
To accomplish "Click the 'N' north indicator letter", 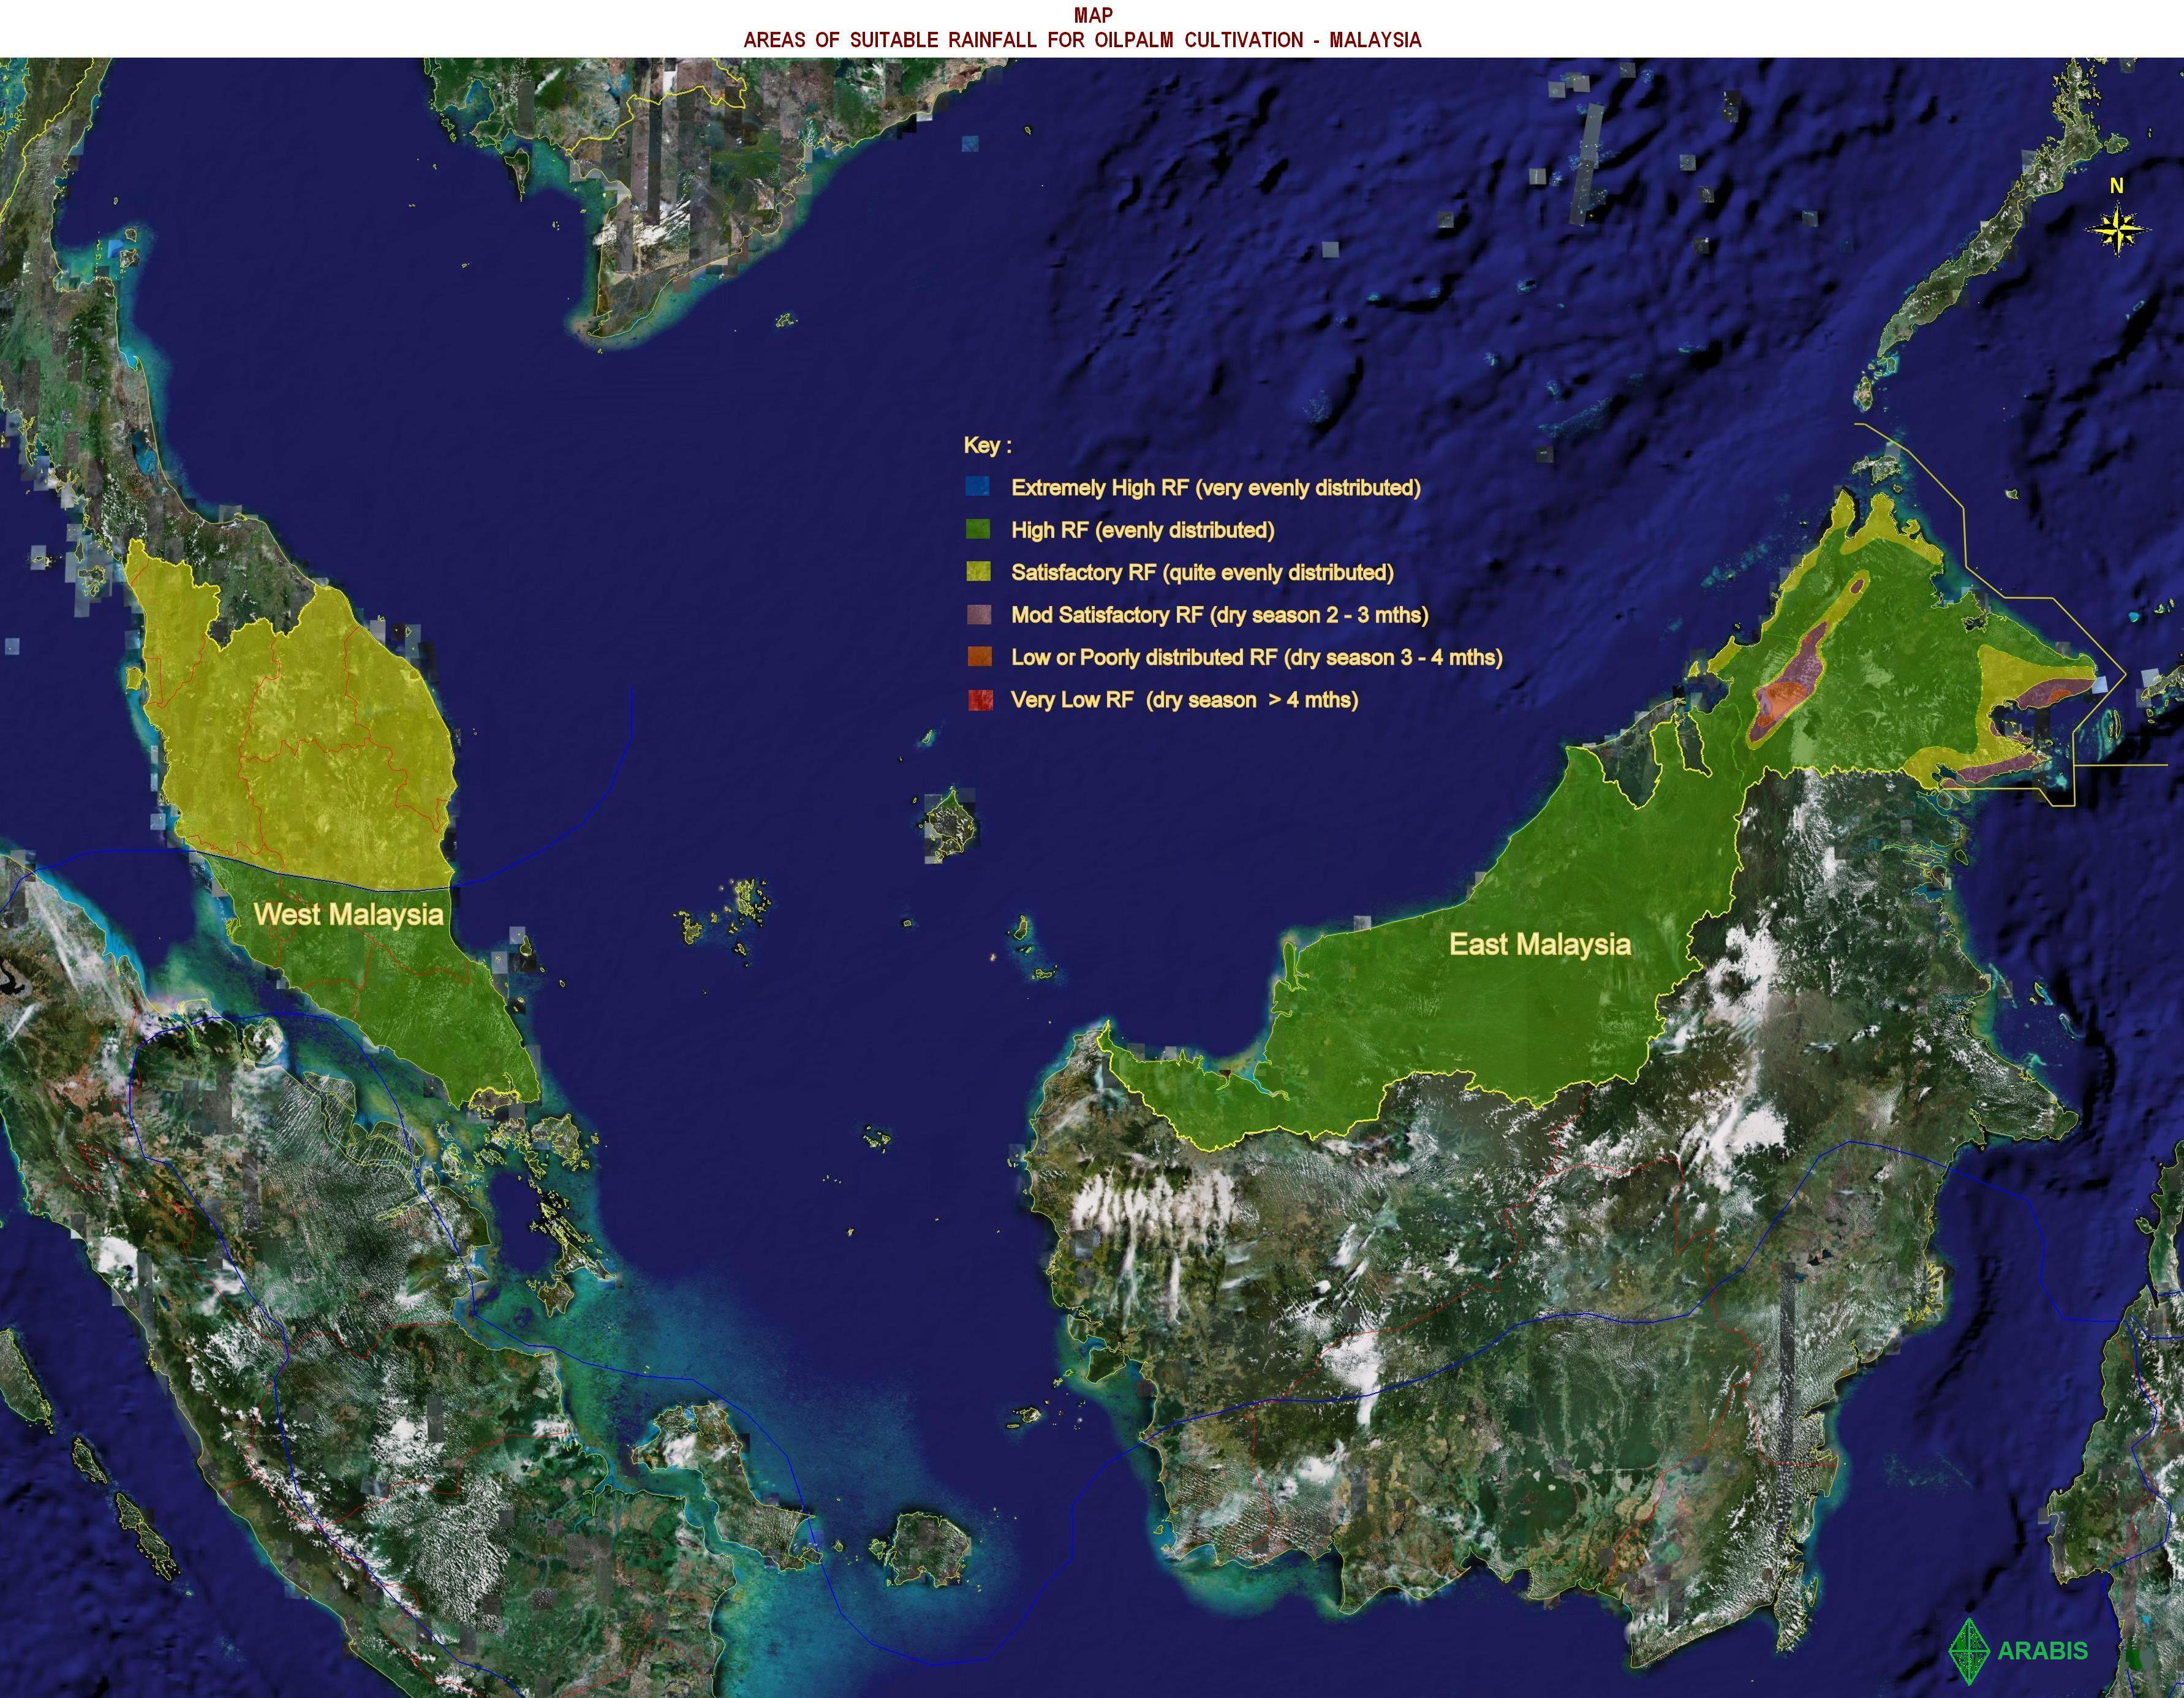I will [x=2116, y=186].
